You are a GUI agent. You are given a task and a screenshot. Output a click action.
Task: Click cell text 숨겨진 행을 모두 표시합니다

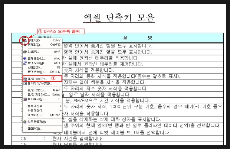pyautogui.click(x=121, y=46)
